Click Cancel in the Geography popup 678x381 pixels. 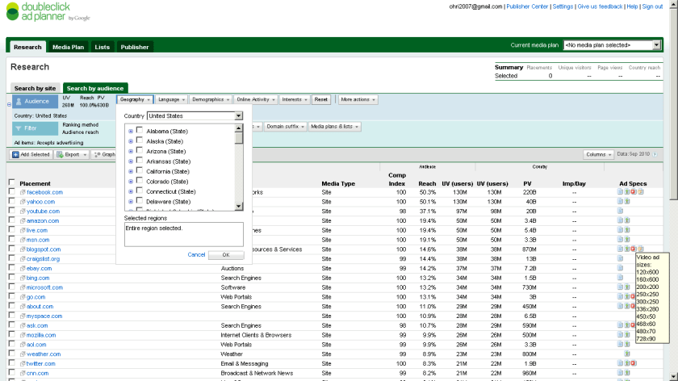(196, 254)
